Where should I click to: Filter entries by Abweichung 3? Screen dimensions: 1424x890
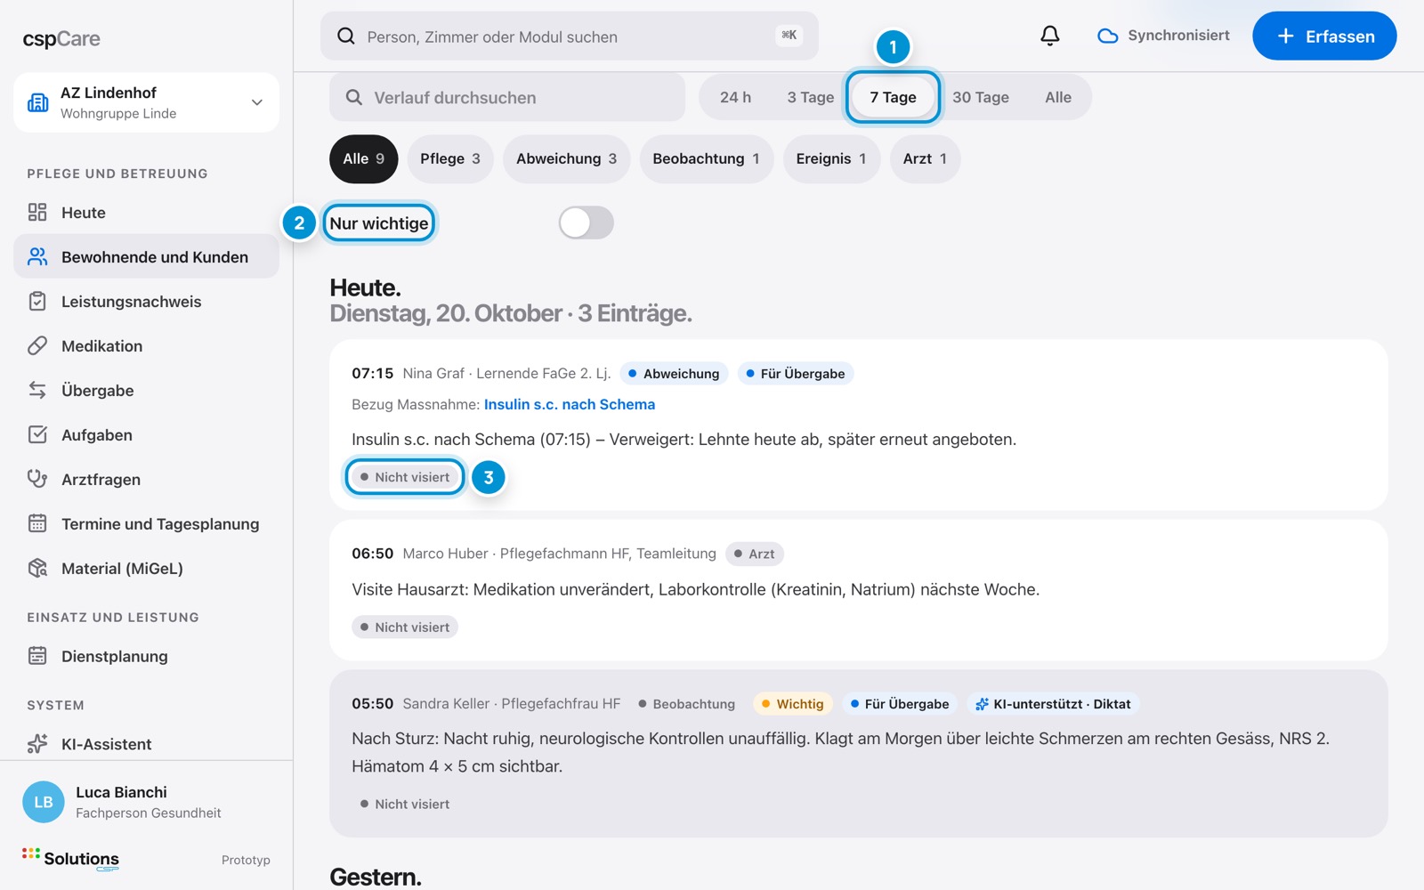566,158
